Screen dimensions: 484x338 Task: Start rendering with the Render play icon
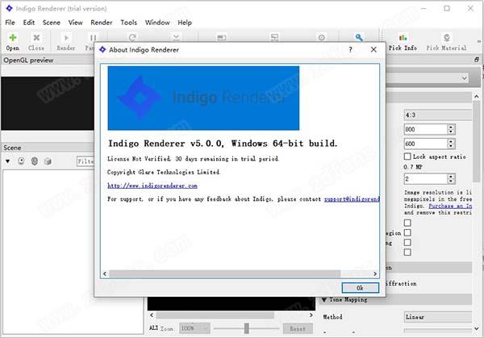[x=66, y=38]
